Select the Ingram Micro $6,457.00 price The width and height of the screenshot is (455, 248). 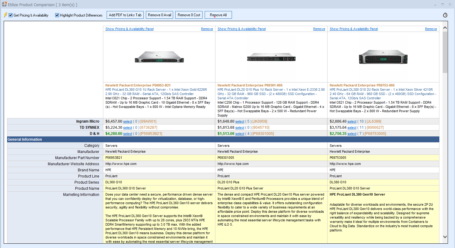pos(127,121)
